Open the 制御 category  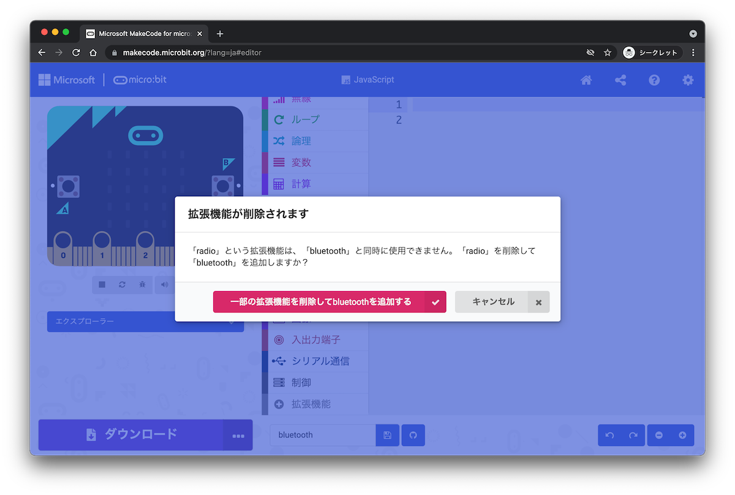coord(315,382)
